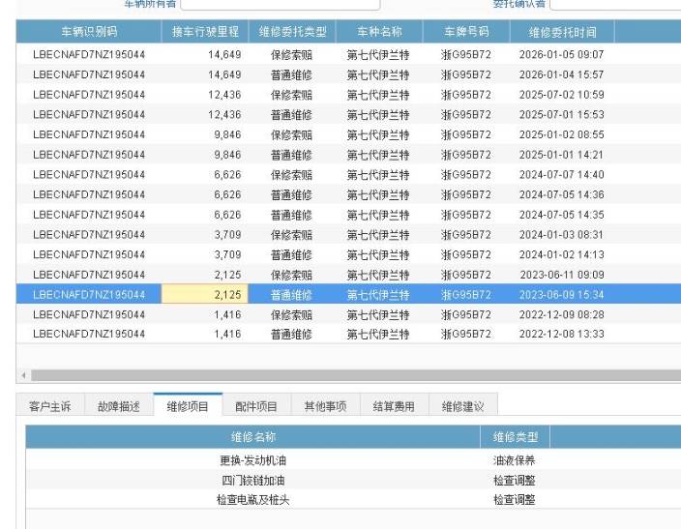Switch to the 故障描述 tab
The image size is (681, 529).
117,407
